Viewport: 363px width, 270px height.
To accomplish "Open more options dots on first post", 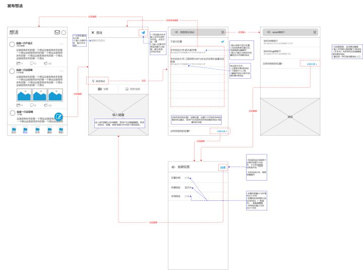I will 61,43.
